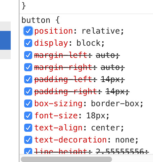Disable the display: block declaration
This screenshot has height=162, width=153.
[x=28, y=43]
